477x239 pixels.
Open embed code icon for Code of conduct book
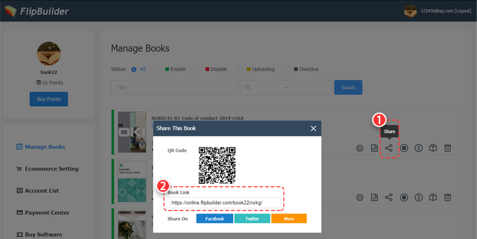click(374, 148)
